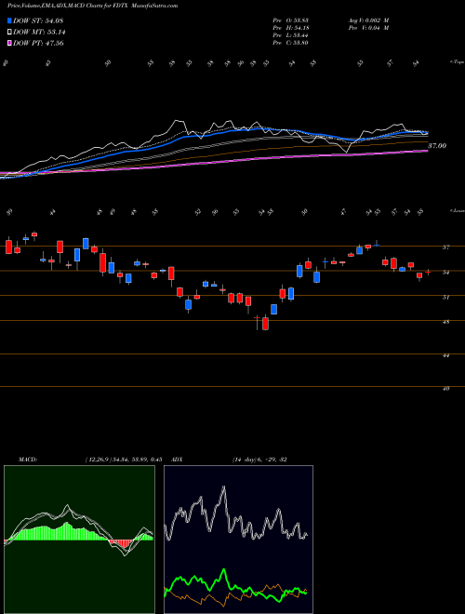Click the MACD panel title
This screenshot has width=465, height=614.
27,460
